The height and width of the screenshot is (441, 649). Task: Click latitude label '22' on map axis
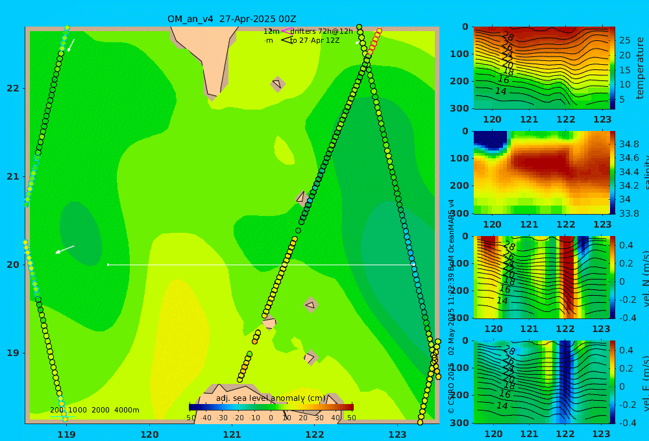[13, 88]
